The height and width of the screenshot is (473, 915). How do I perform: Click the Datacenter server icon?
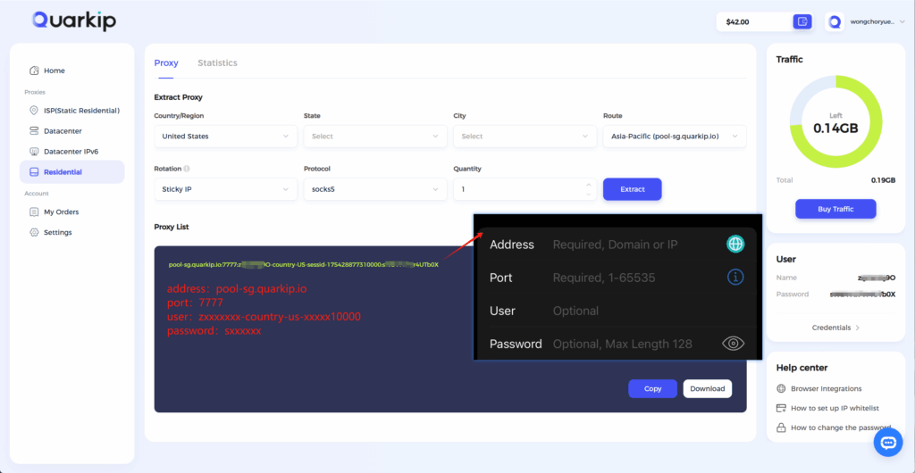point(34,131)
